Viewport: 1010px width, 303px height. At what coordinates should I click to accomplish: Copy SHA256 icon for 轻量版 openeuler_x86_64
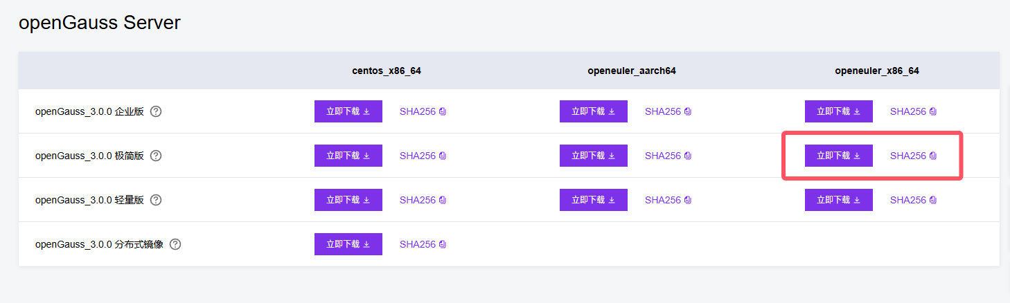[933, 200]
